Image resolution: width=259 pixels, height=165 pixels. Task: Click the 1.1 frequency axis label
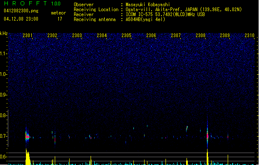tap(3, 54)
